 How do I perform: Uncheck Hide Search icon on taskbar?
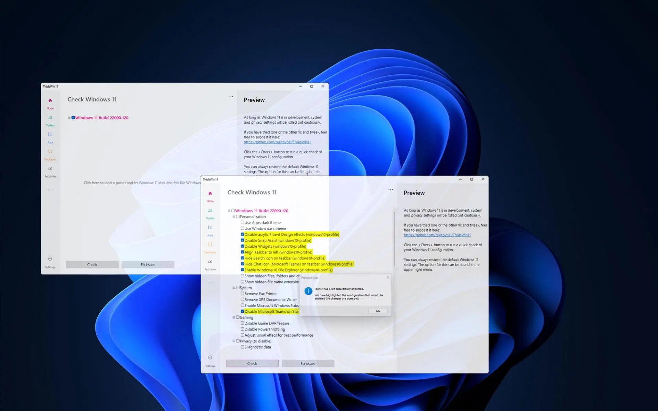pyautogui.click(x=242, y=258)
